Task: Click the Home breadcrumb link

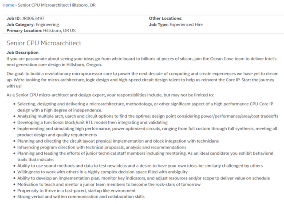Action: point(8,5)
